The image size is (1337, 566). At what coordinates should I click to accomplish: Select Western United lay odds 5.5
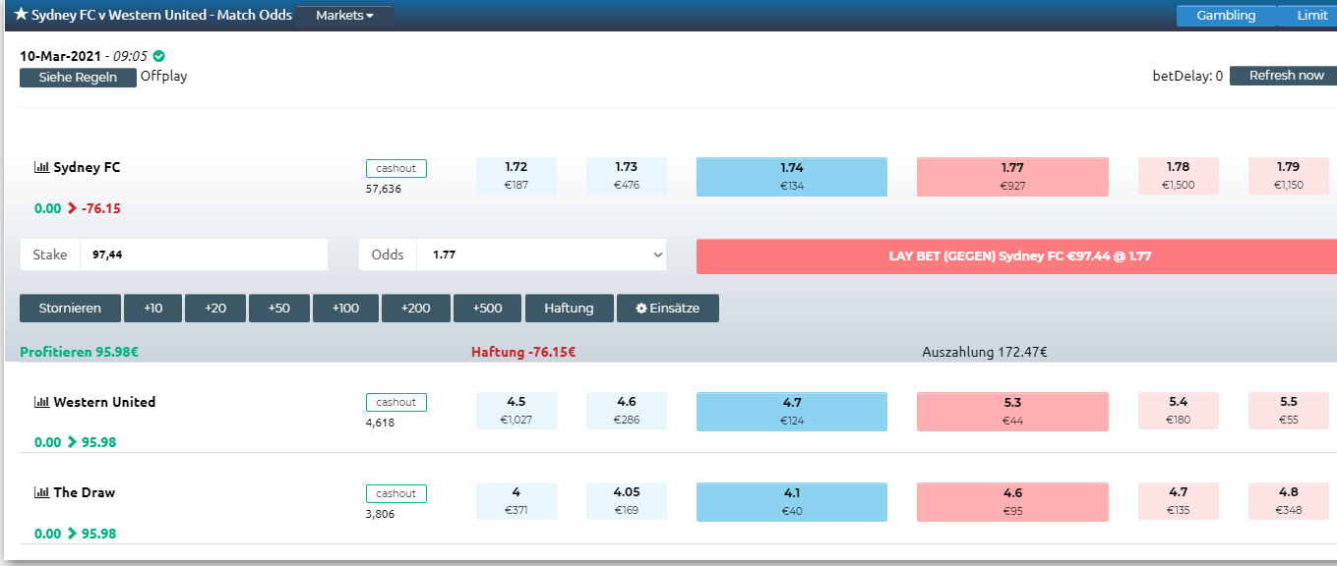point(1289,411)
